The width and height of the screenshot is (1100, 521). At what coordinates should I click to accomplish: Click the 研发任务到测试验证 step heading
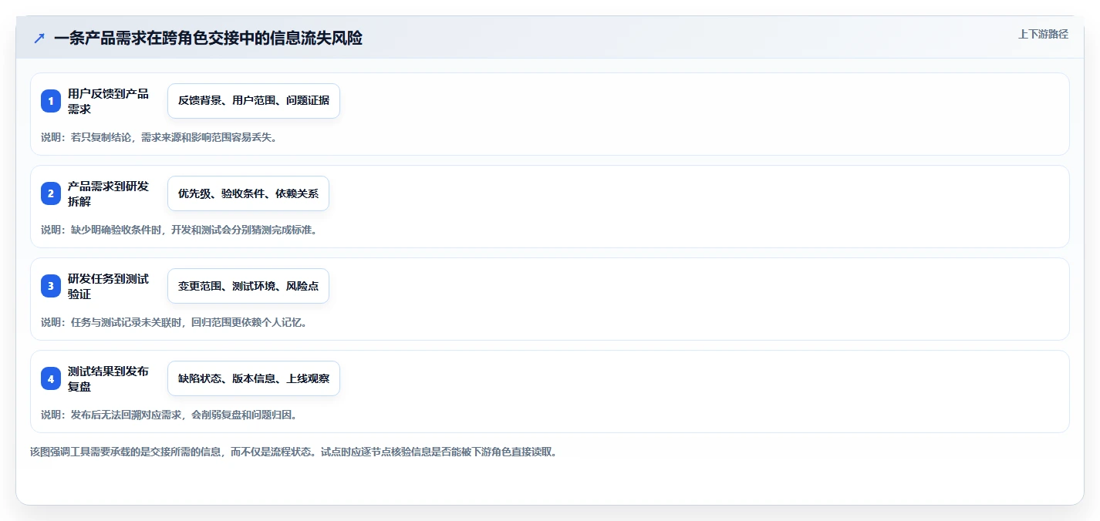point(108,286)
